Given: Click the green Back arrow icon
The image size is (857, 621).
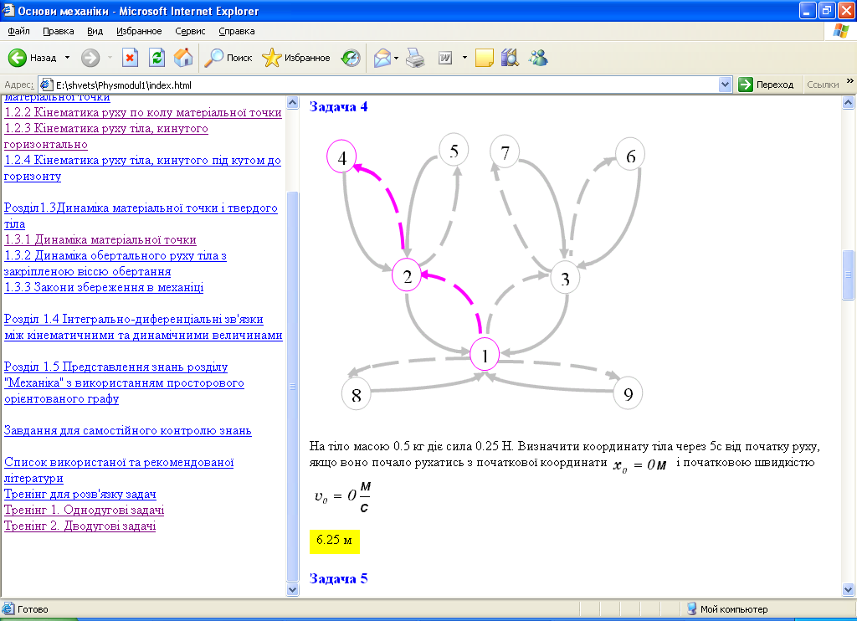Looking at the screenshot, I should point(18,58).
